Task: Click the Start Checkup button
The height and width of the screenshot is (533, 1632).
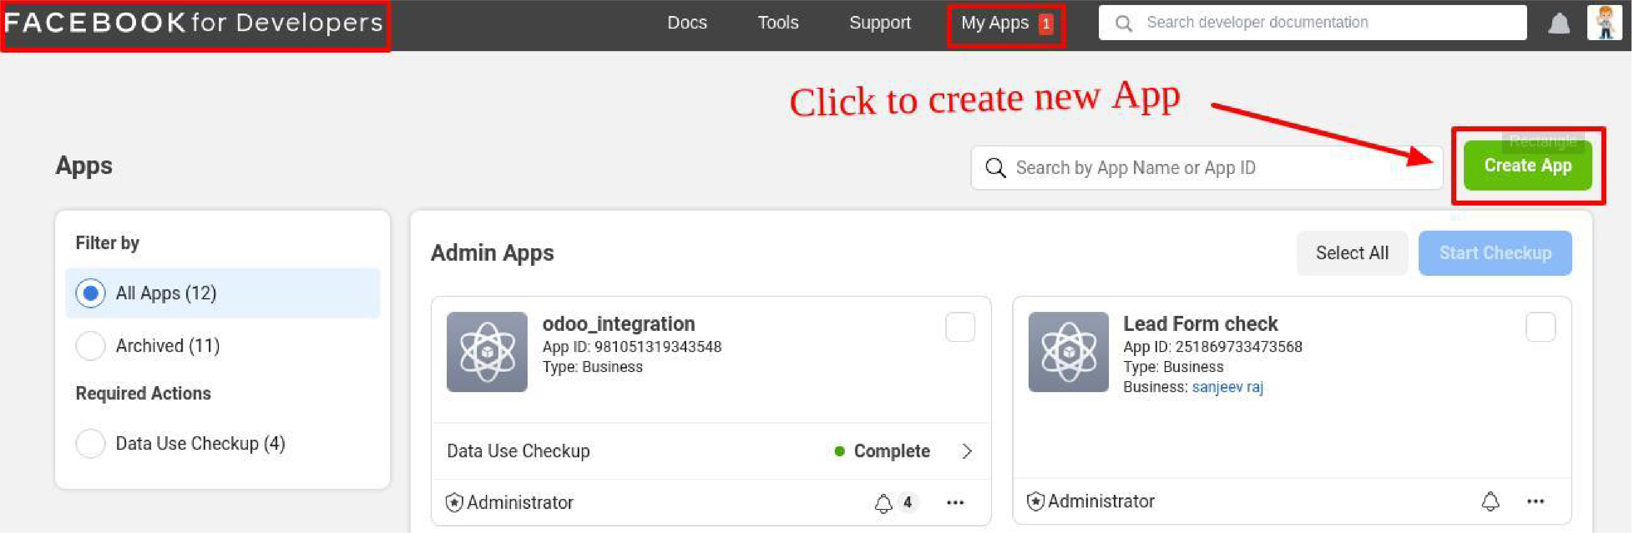Action: tap(1494, 253)
